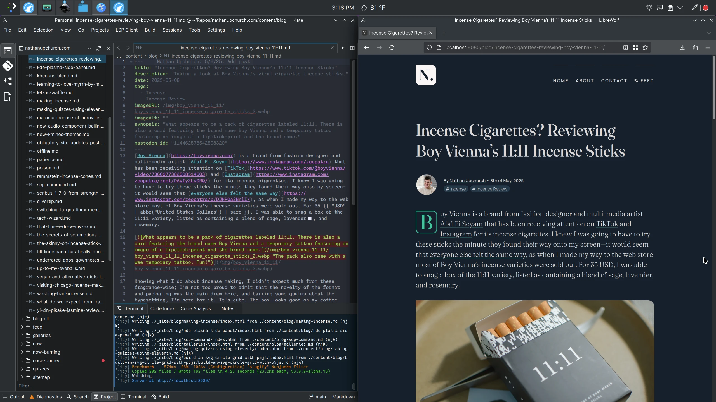Click the Incense Review tag link
This screenshot has height=402, width=716.
point(489,189)
